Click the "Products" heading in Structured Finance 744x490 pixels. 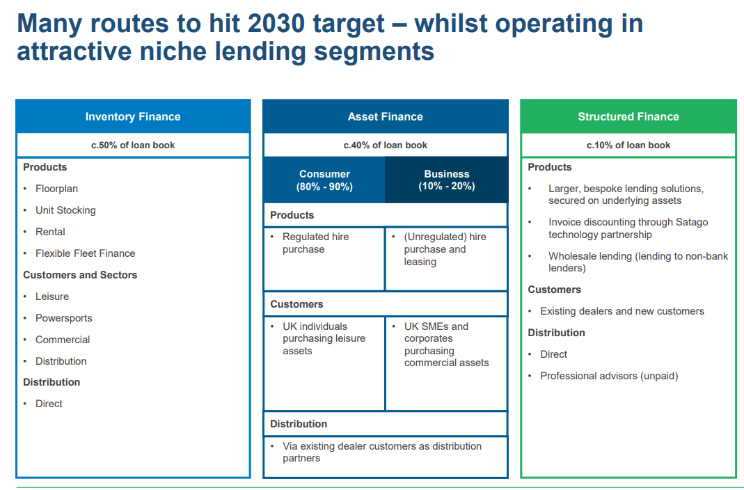[x=550, y=167]
